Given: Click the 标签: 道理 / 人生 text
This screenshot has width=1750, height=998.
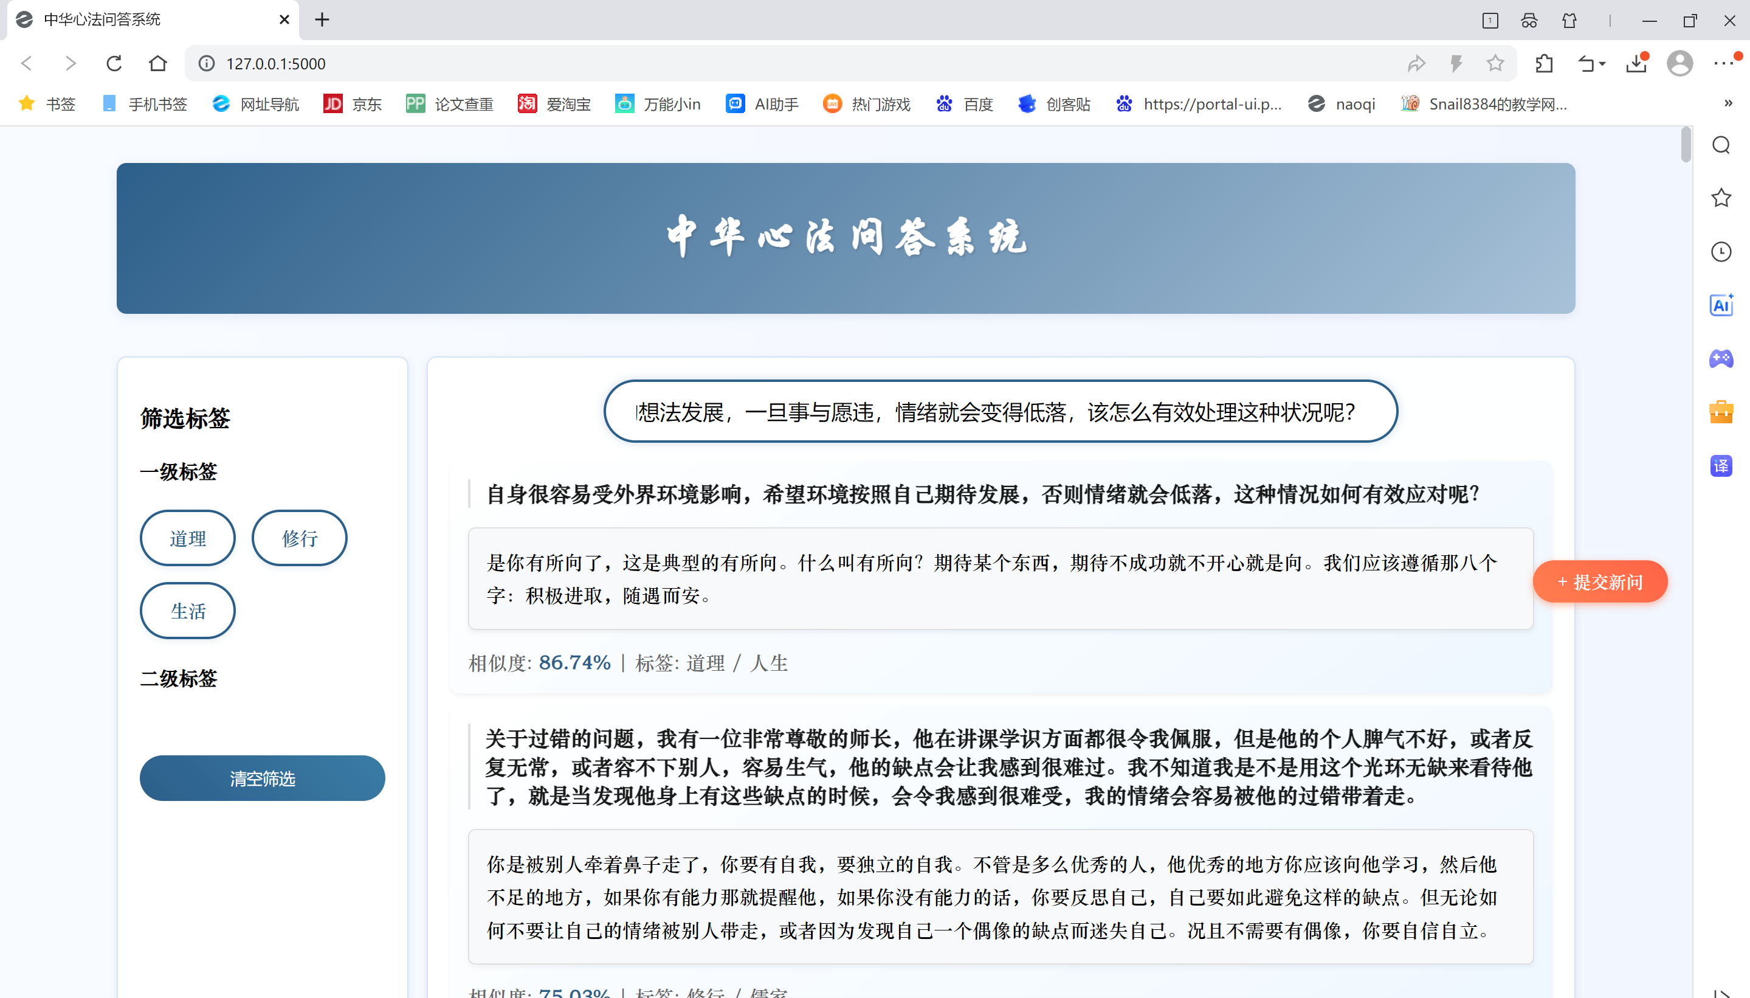Looking at the screenshot, I should coord(712,663).
